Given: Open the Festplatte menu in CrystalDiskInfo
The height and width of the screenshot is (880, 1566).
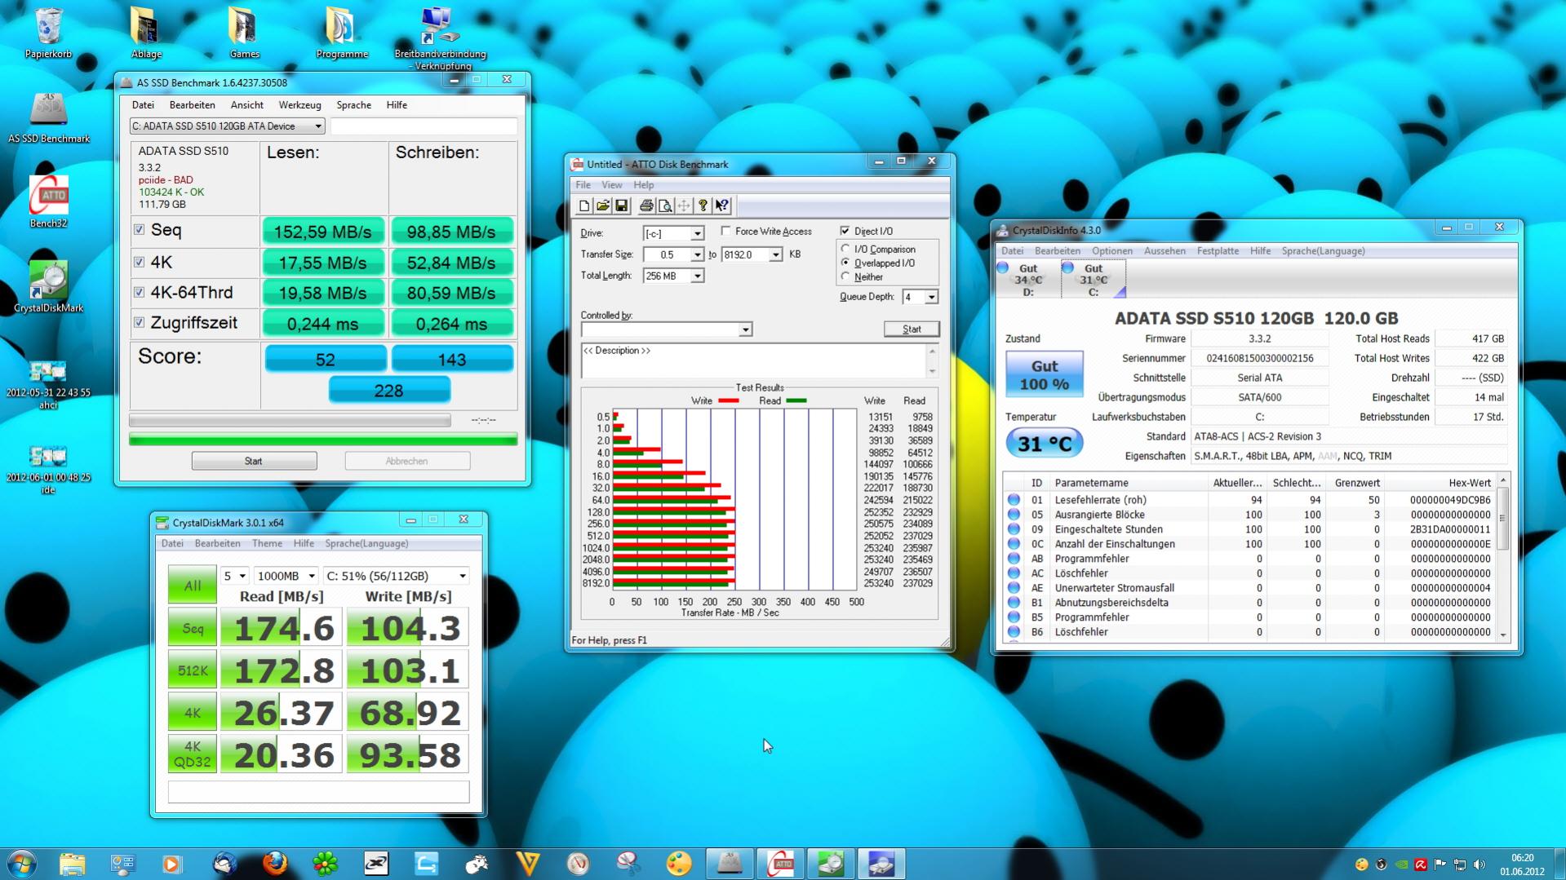Looking at the screenshot, I should click(x=1218, y=251).
